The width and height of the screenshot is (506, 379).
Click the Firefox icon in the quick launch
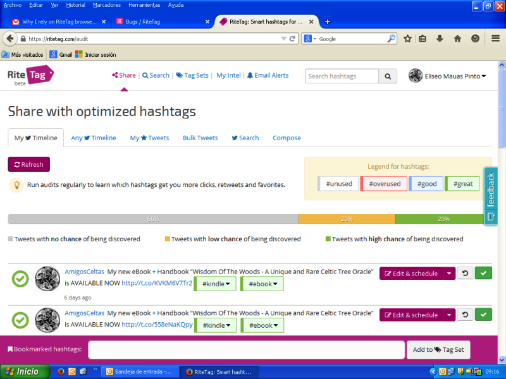60,371
